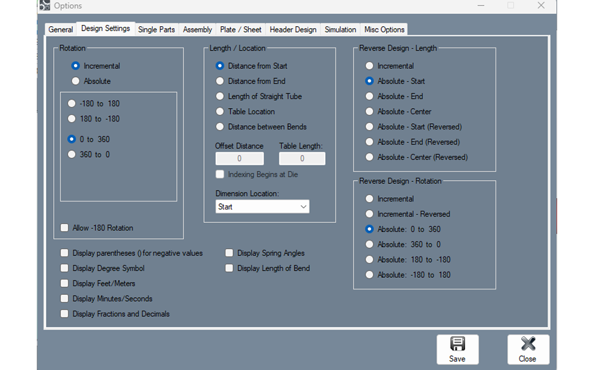Select Absolute - Center (Reversed) option
Screen dimensions: 594x370
point(417,157)
